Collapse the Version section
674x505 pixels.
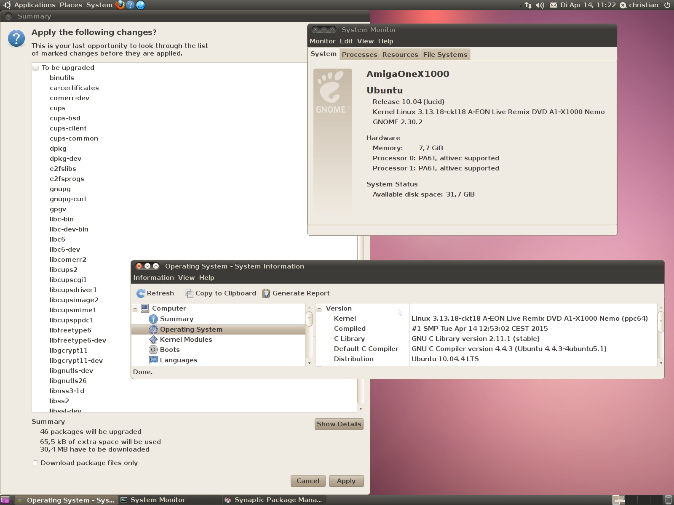pos(319,308)
